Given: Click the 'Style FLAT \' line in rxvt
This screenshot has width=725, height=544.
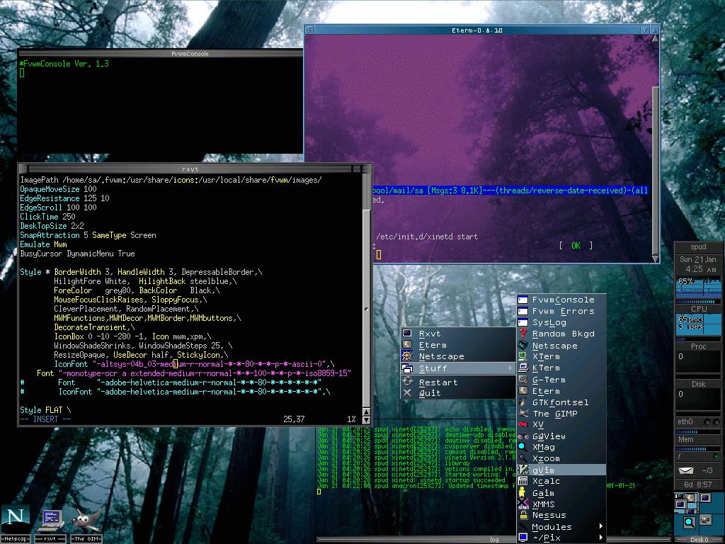Looking at the screenshot, I should 45,410.
